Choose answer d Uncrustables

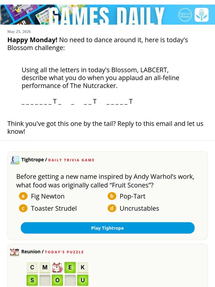click(x=133, y=208)
